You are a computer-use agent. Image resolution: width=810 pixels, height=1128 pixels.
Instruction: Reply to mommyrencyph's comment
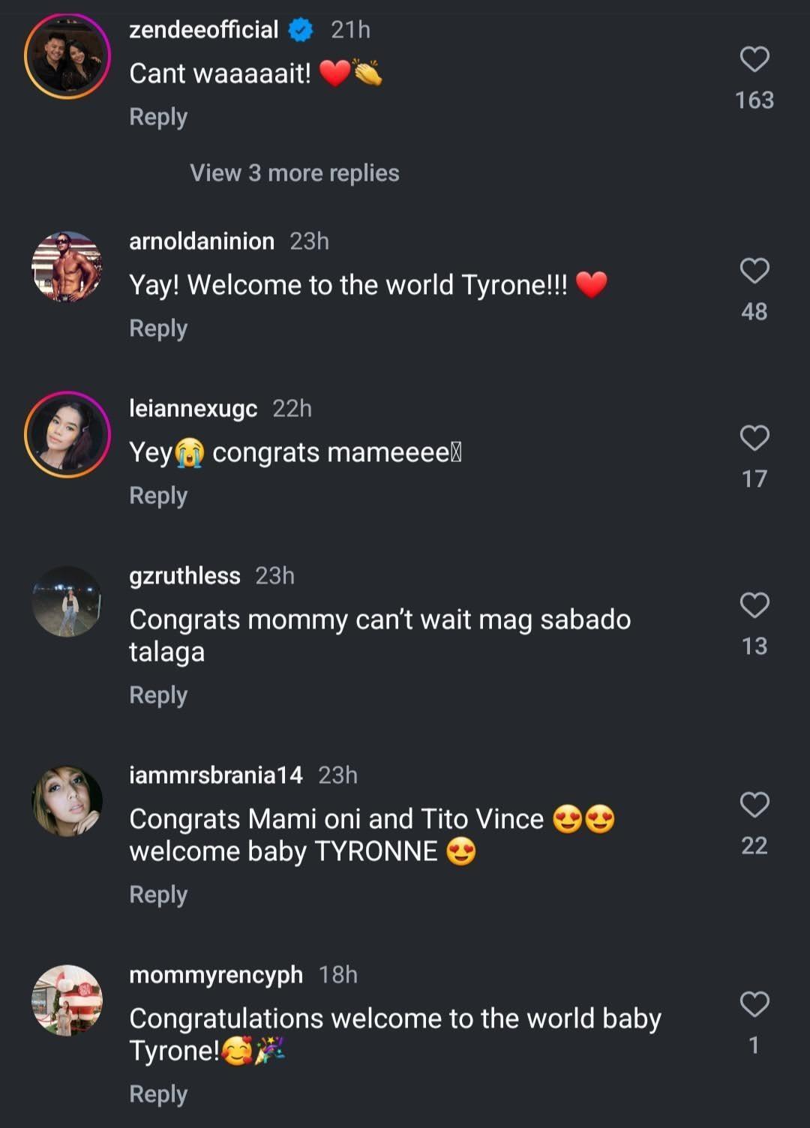[158, 1094]
